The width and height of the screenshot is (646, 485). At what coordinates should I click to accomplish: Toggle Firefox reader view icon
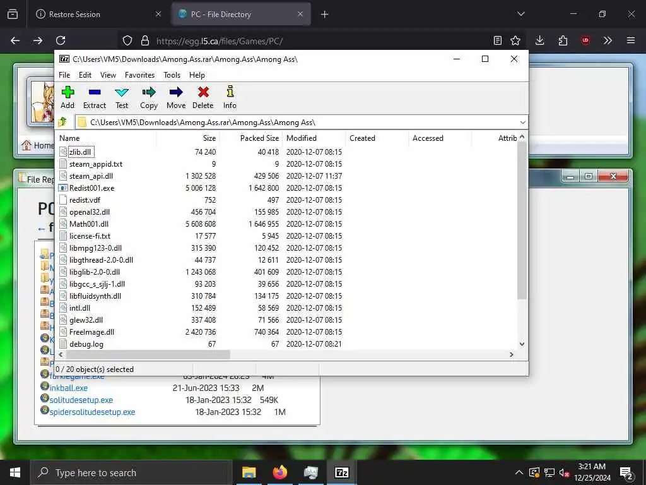[x=498, y=40]
